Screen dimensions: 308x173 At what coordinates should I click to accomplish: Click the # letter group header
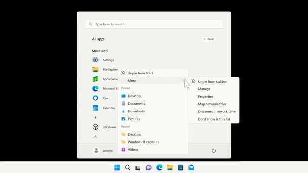(x=95, y=117)
